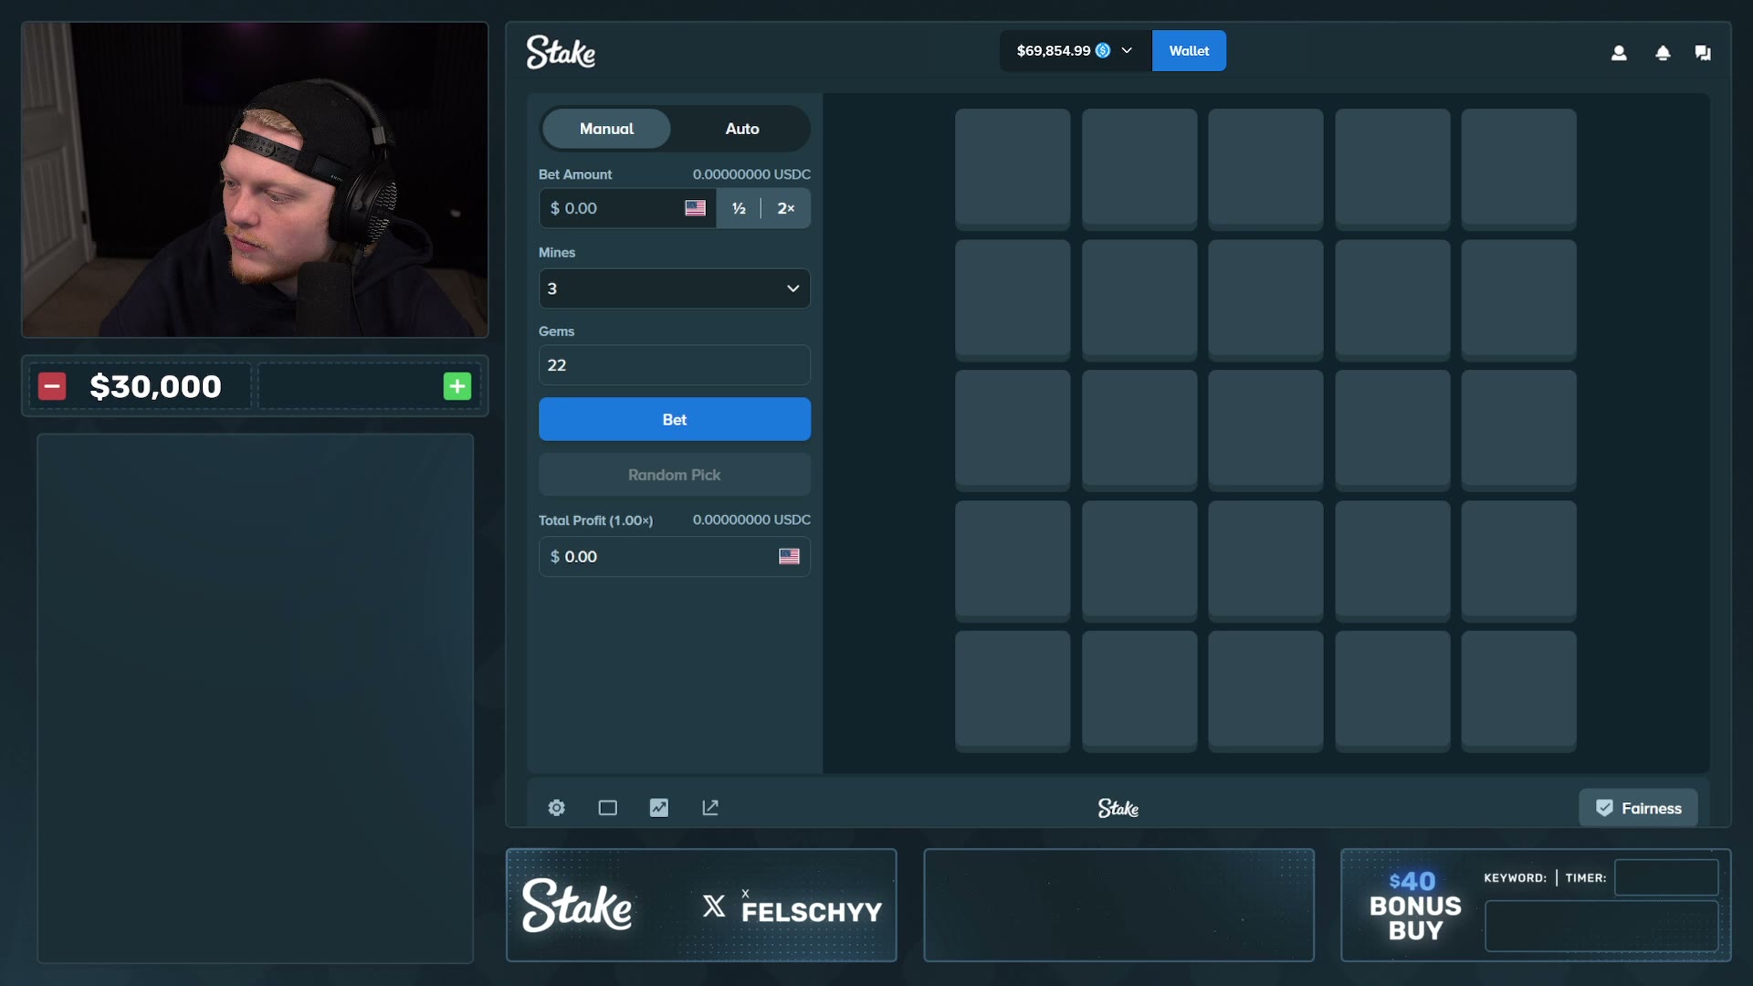The width and height of the screenshot is (1753, 986).
Task: Open the Fairness button
Action: point(1639,808)
